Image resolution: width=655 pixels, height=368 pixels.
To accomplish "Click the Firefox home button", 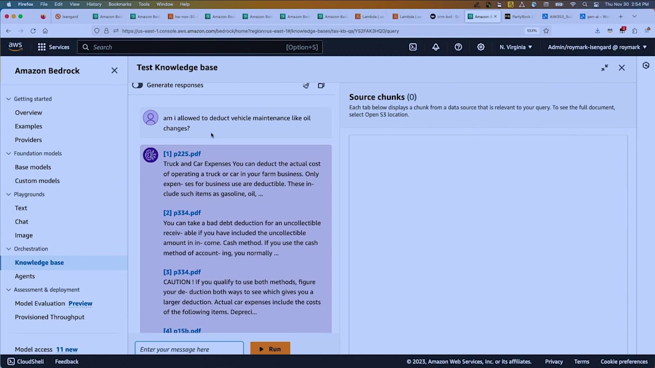I will (x=45, y=31).
